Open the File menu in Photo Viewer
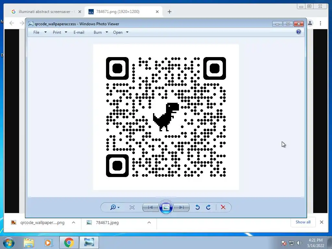This screenshot has width=332, height=249. point(36,32)
